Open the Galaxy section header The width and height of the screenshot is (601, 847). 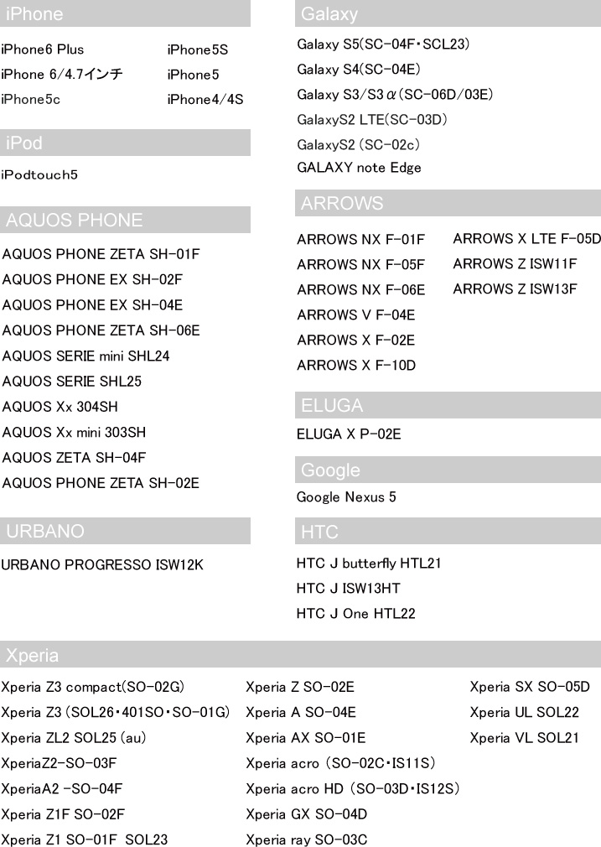(448, 14)
